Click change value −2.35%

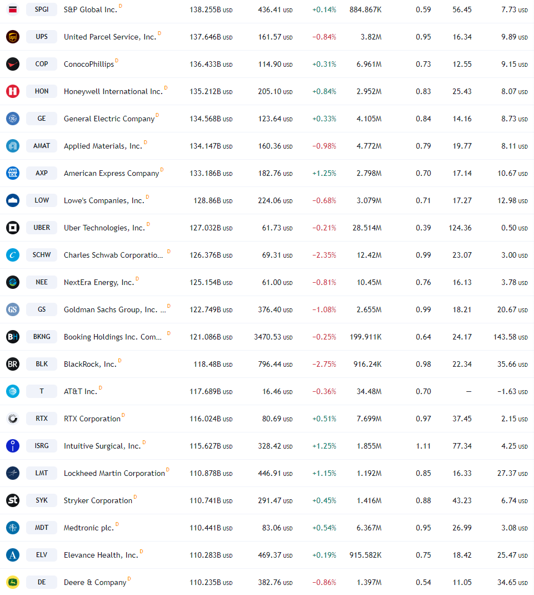tap(324, 255)
